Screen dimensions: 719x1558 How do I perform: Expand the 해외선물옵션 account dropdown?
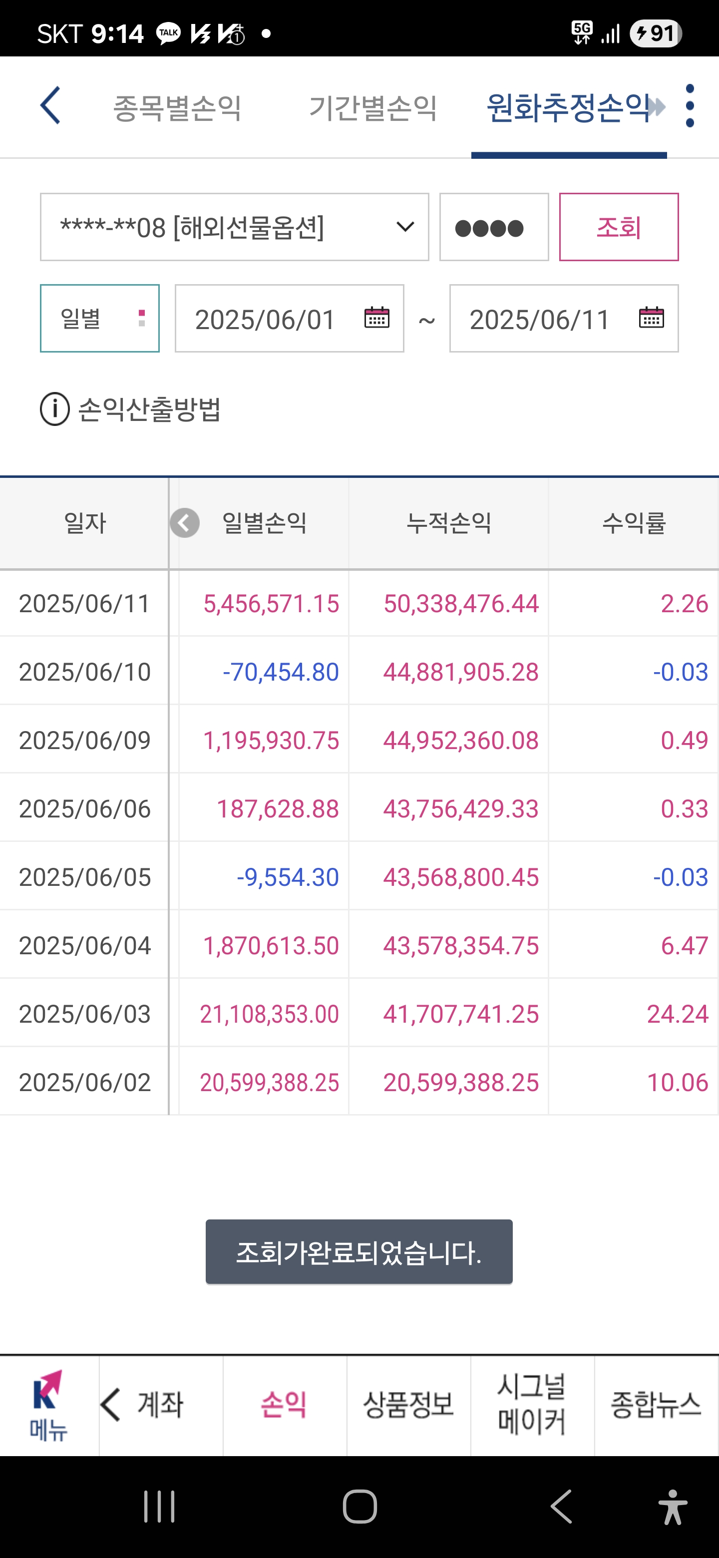click(235, 227)
